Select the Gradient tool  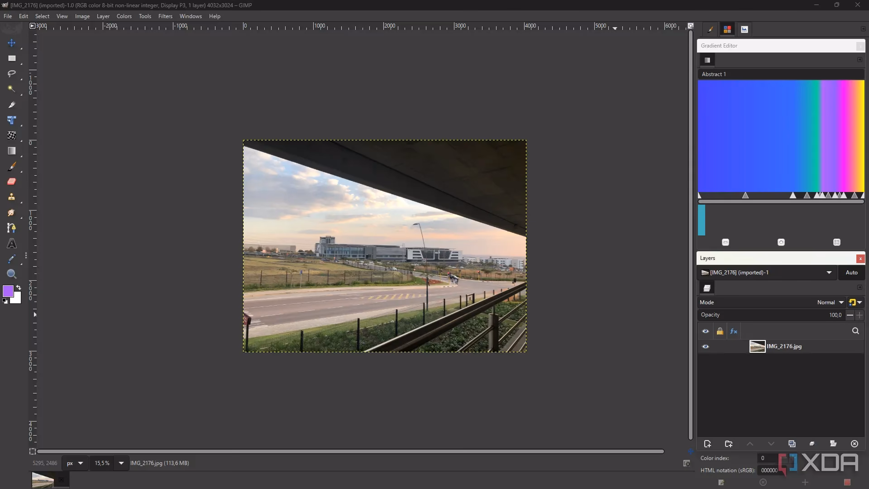click(11, 151)
